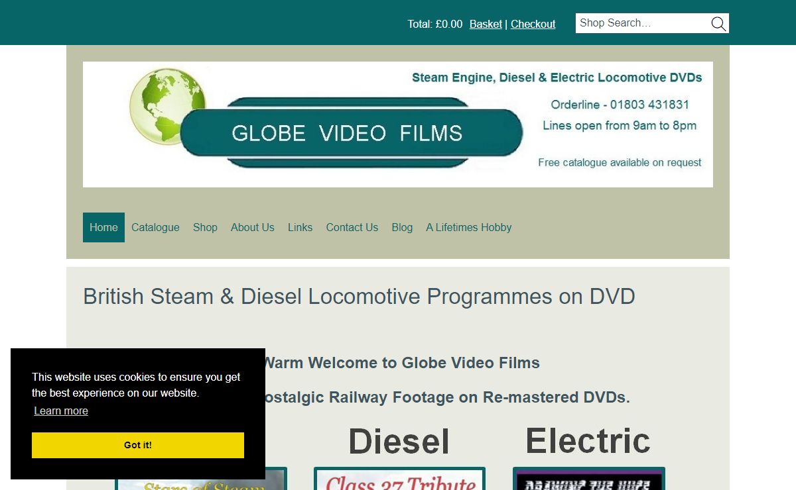796x490 pixels.
Task: Go to Checkout
Action: [x=533, y=24]
